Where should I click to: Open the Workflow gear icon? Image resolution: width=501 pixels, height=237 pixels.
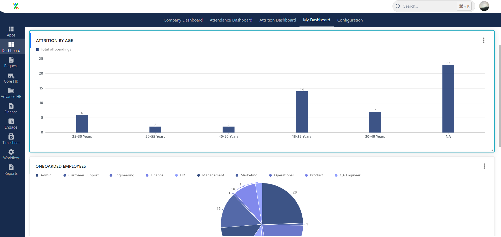[x=11, y=152]
